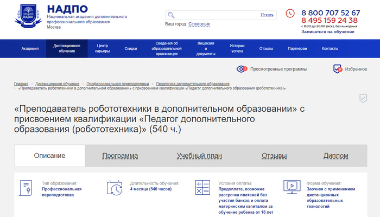
Task: Open Центр карьеры navigation menu
Action: click(102, 49)
